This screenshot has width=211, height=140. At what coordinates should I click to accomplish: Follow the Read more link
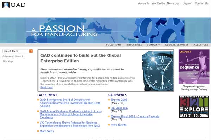[x=46, y=87]
